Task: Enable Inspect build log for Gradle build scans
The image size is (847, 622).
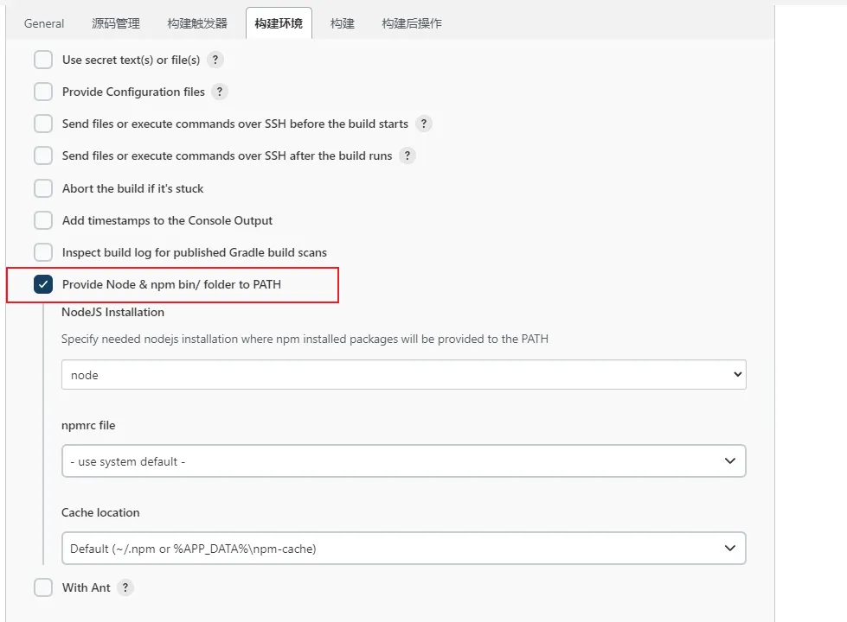Action: (43, 252)
